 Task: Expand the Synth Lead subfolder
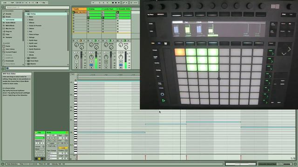[28, 43]
